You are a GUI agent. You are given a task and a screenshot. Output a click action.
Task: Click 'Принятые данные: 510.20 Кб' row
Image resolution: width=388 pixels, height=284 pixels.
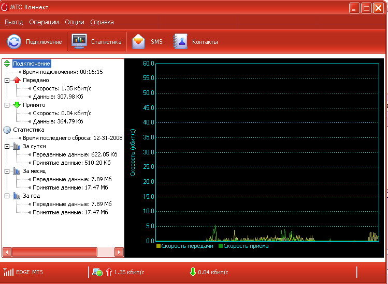click(72, 163)
